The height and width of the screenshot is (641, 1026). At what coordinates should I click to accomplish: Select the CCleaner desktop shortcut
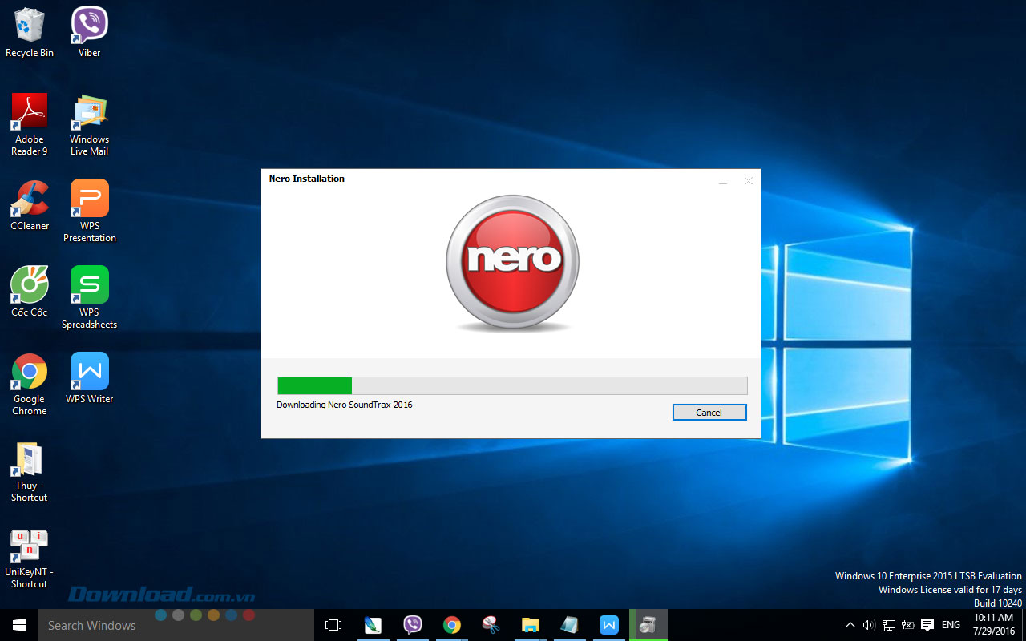pos(30,205)
